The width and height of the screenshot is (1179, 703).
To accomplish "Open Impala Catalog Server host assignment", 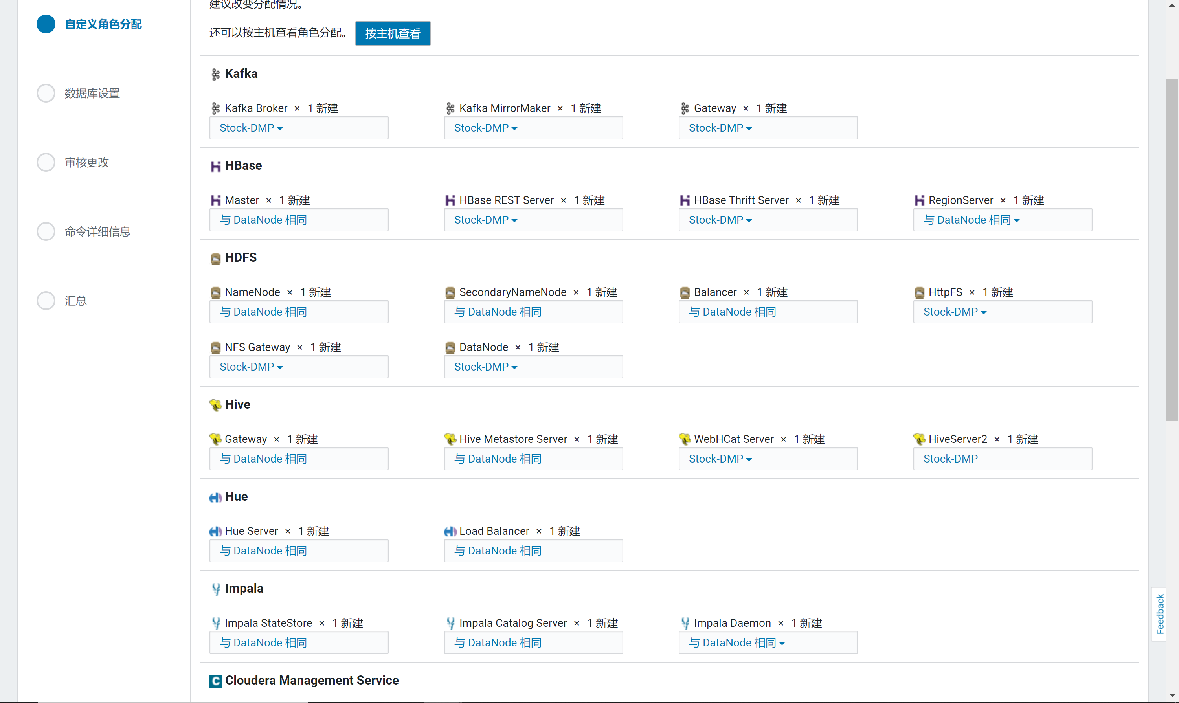I will coord(533,642).
